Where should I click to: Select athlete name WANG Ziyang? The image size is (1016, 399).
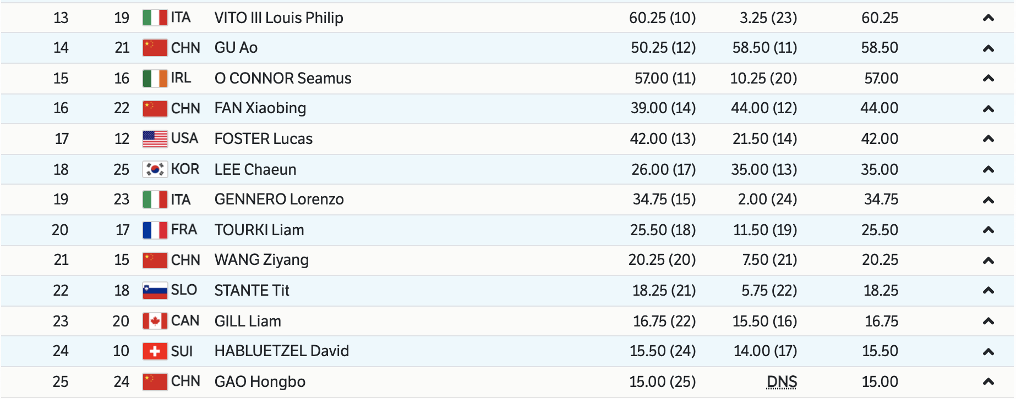coord(261,260)
